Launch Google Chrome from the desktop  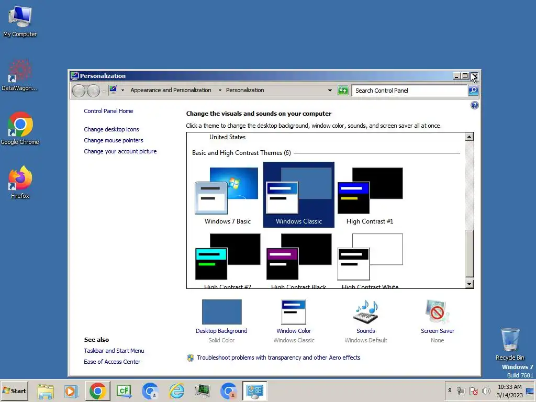coord(20,129)
